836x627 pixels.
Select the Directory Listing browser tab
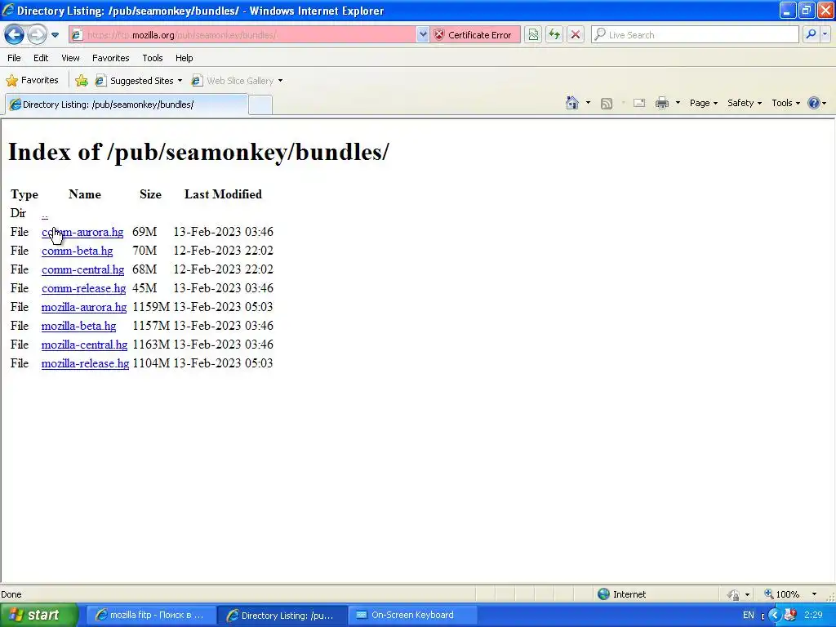tap(127, 104)
